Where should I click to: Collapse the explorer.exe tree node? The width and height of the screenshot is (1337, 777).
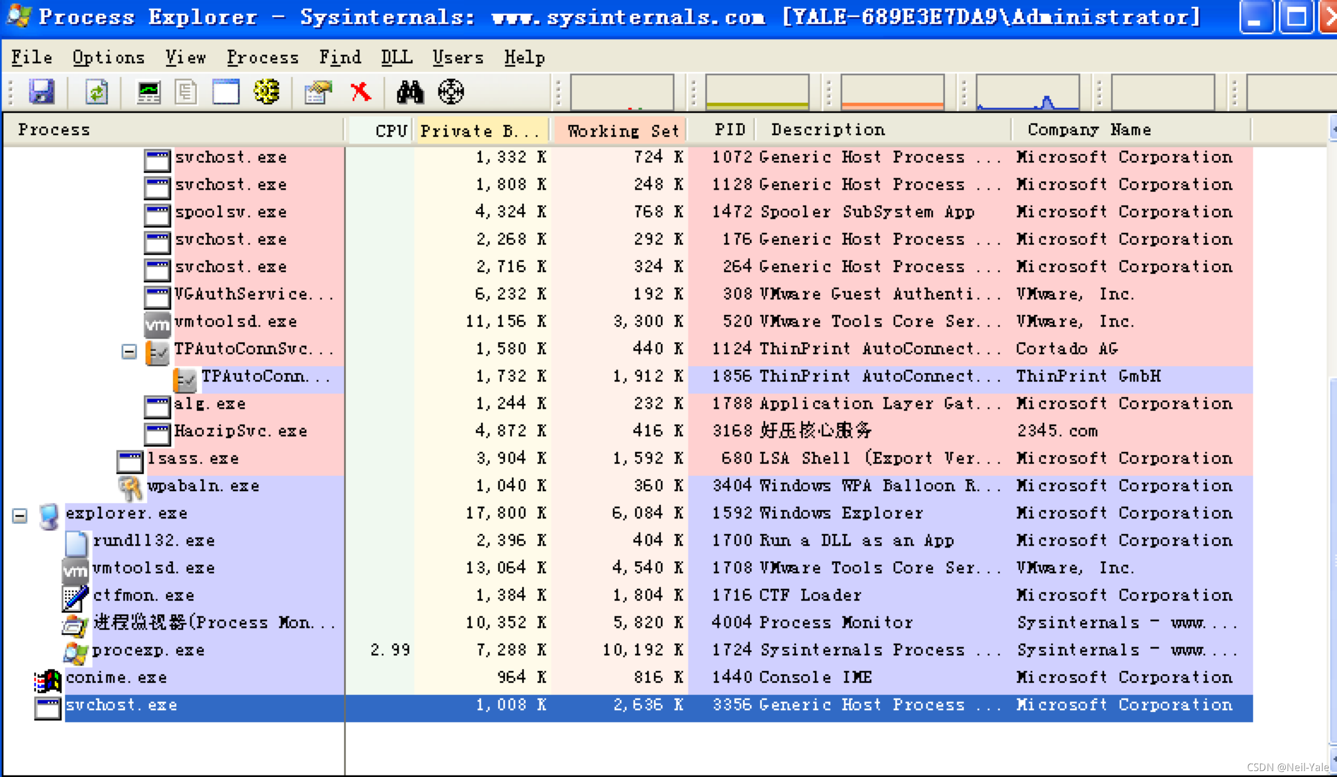pos(20,516)
